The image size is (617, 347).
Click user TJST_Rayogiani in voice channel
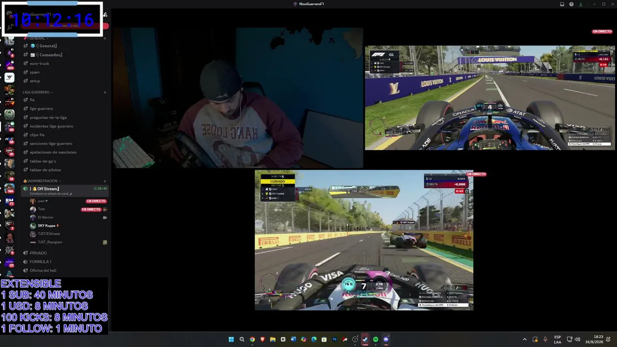point(68,242)
